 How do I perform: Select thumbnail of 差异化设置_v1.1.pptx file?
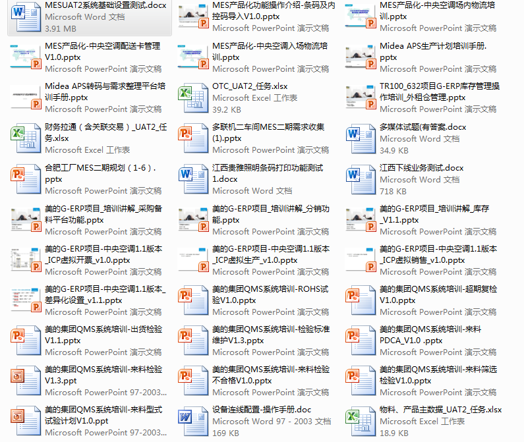(26, 300)
